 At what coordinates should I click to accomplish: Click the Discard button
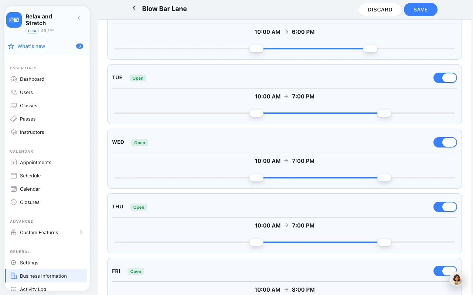tap(380, 10)
